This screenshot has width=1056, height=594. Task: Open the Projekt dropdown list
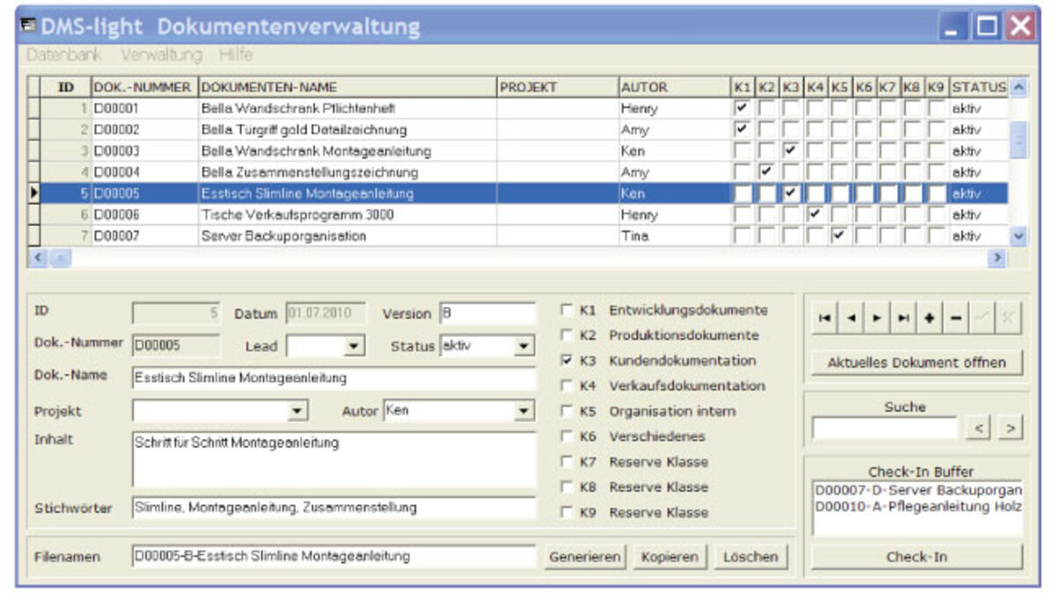pyautogui.click(x=297, y=411)
